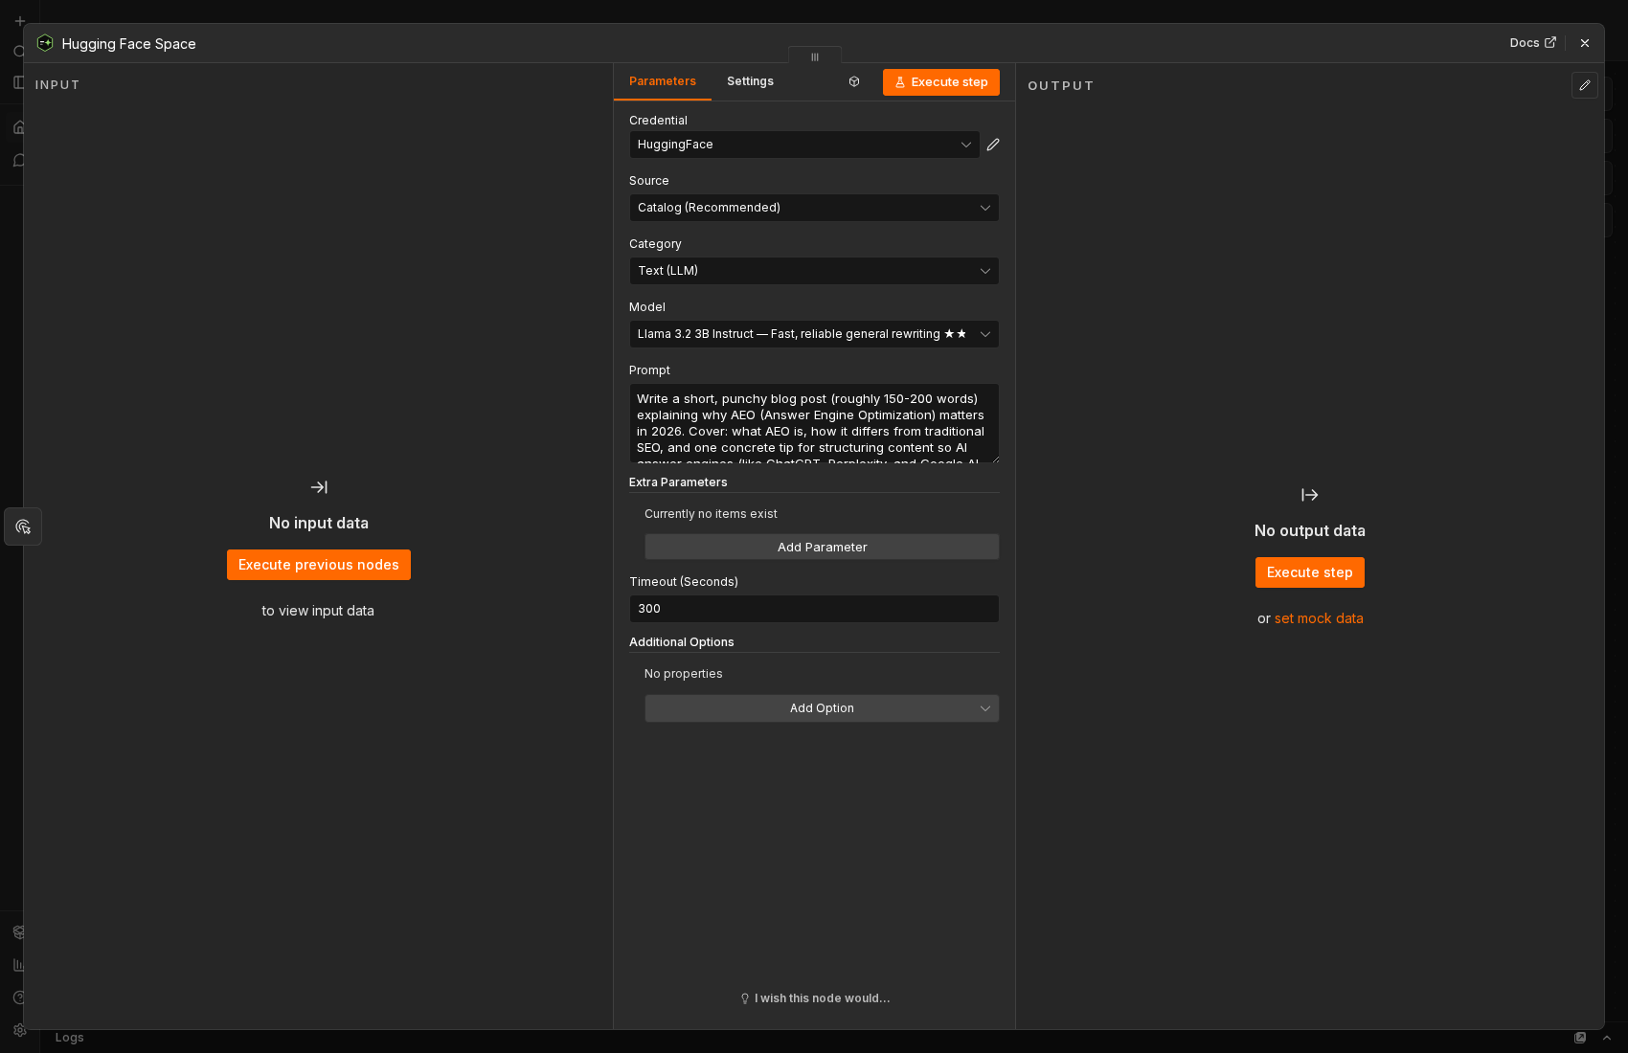Open the Category dropdown set to Text (LLM)
Viewport: 1628px width, 1053px height.
coord(814,271)
